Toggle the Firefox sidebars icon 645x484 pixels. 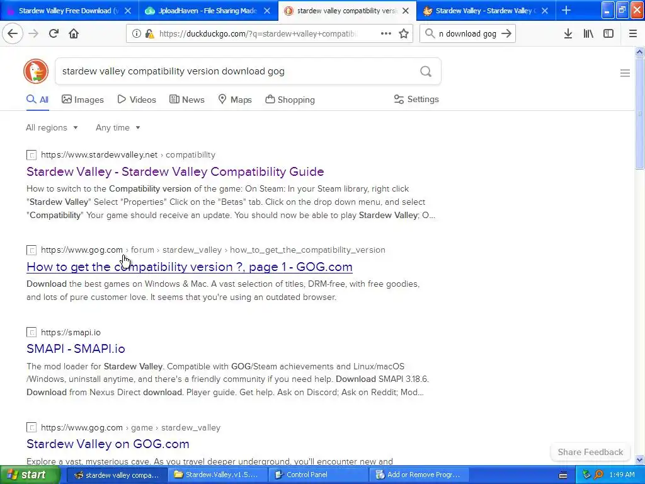(x=608, y=34)
